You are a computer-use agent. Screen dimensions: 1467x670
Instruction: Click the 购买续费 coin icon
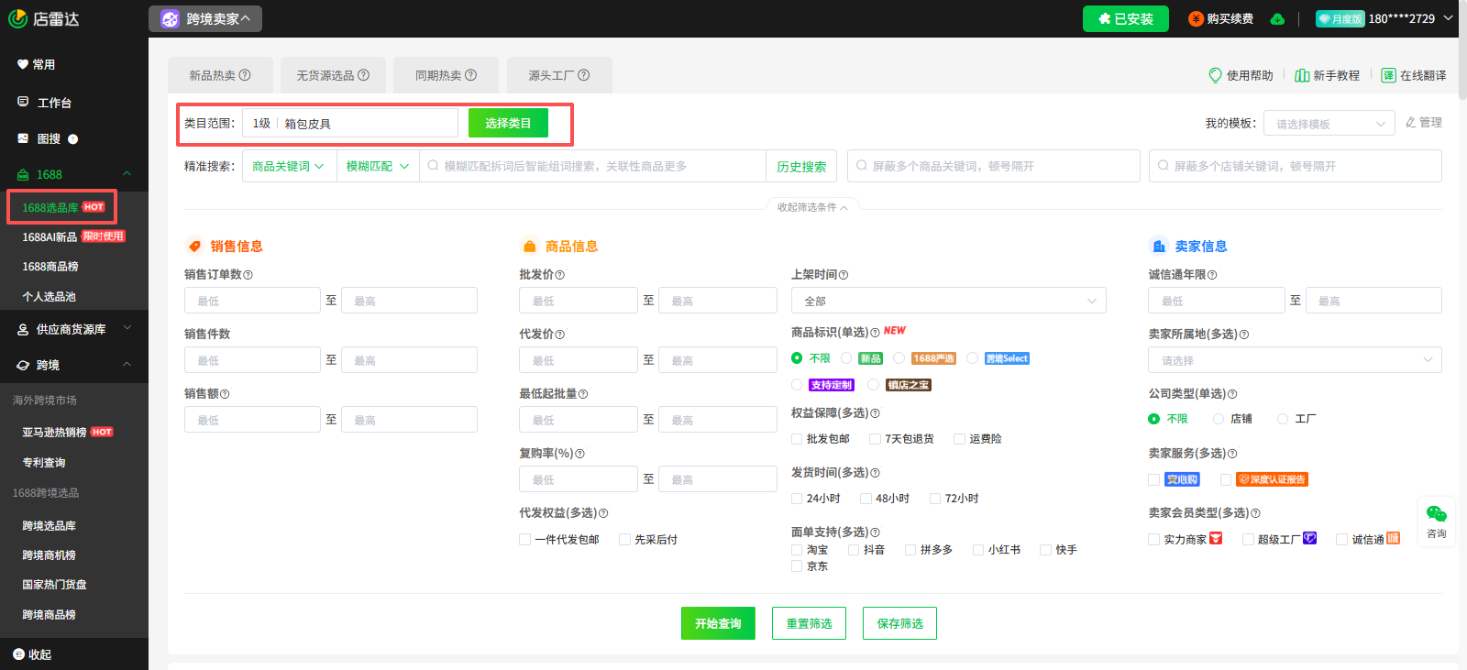coord(1196,19)
